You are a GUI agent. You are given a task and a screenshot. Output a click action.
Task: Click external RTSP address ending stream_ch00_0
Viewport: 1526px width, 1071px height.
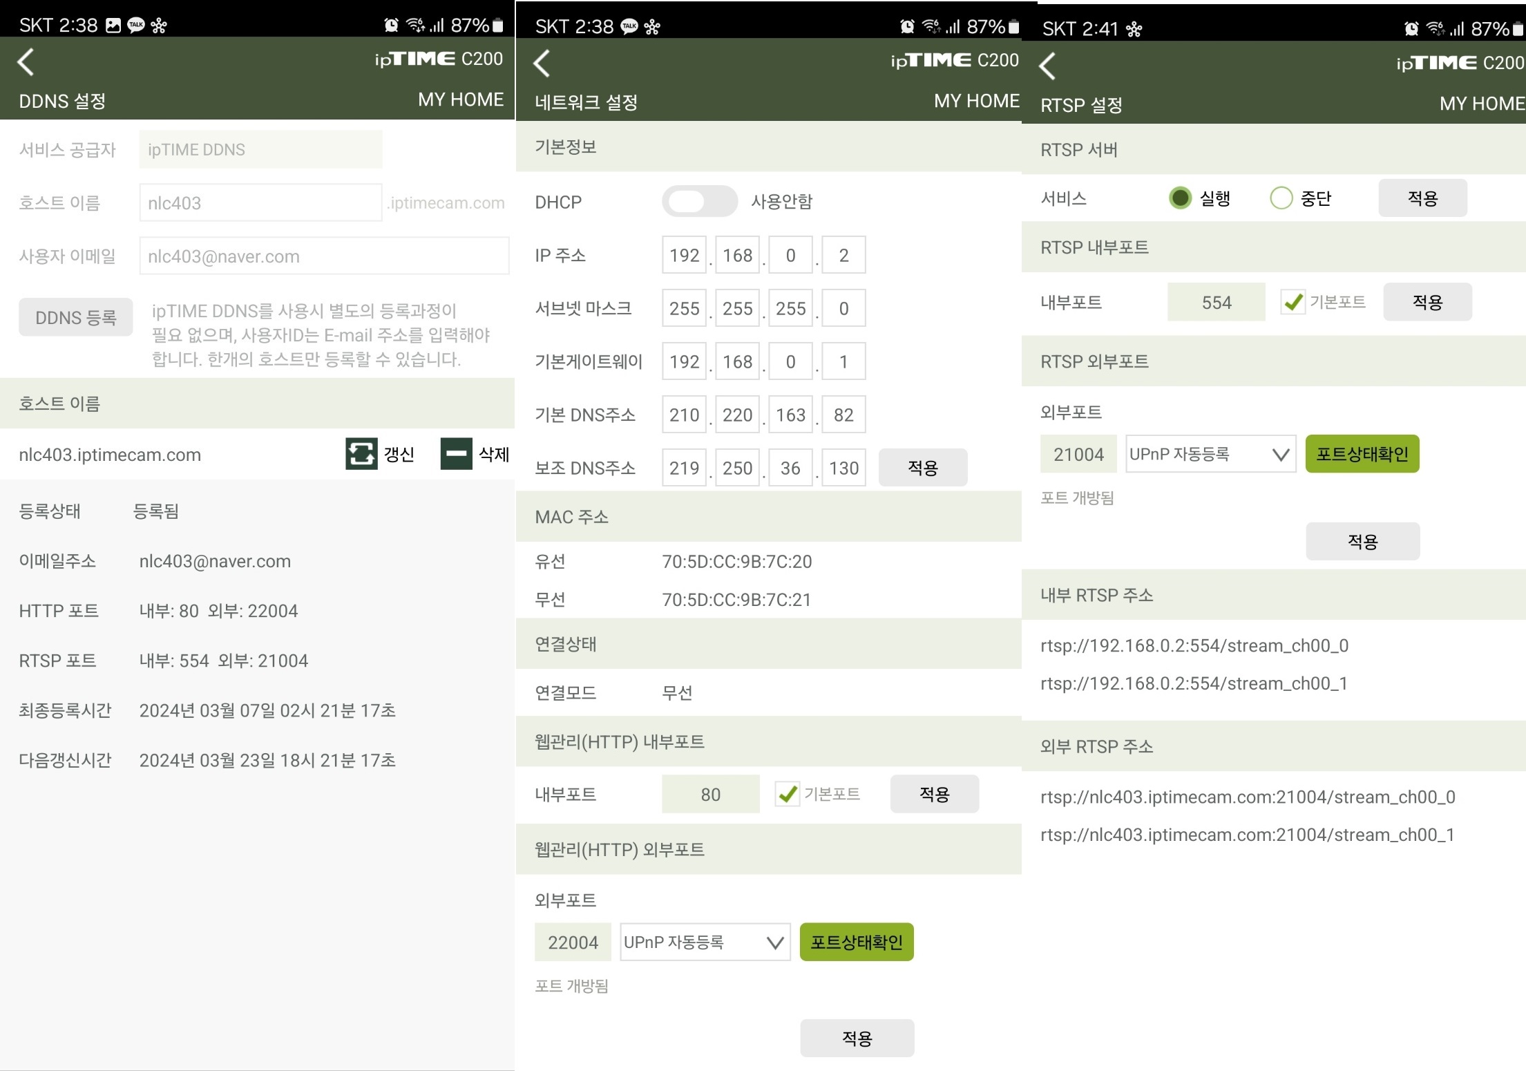point(1248,797)
